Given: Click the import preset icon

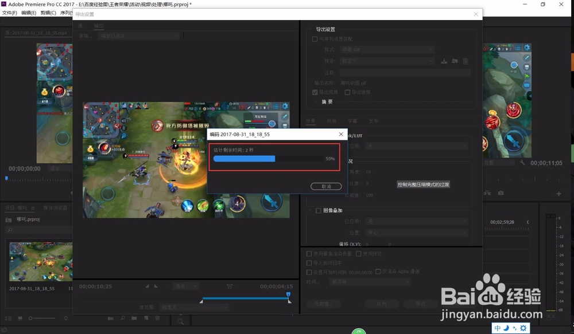Looking at the screenshot, I should pos(455,61).
